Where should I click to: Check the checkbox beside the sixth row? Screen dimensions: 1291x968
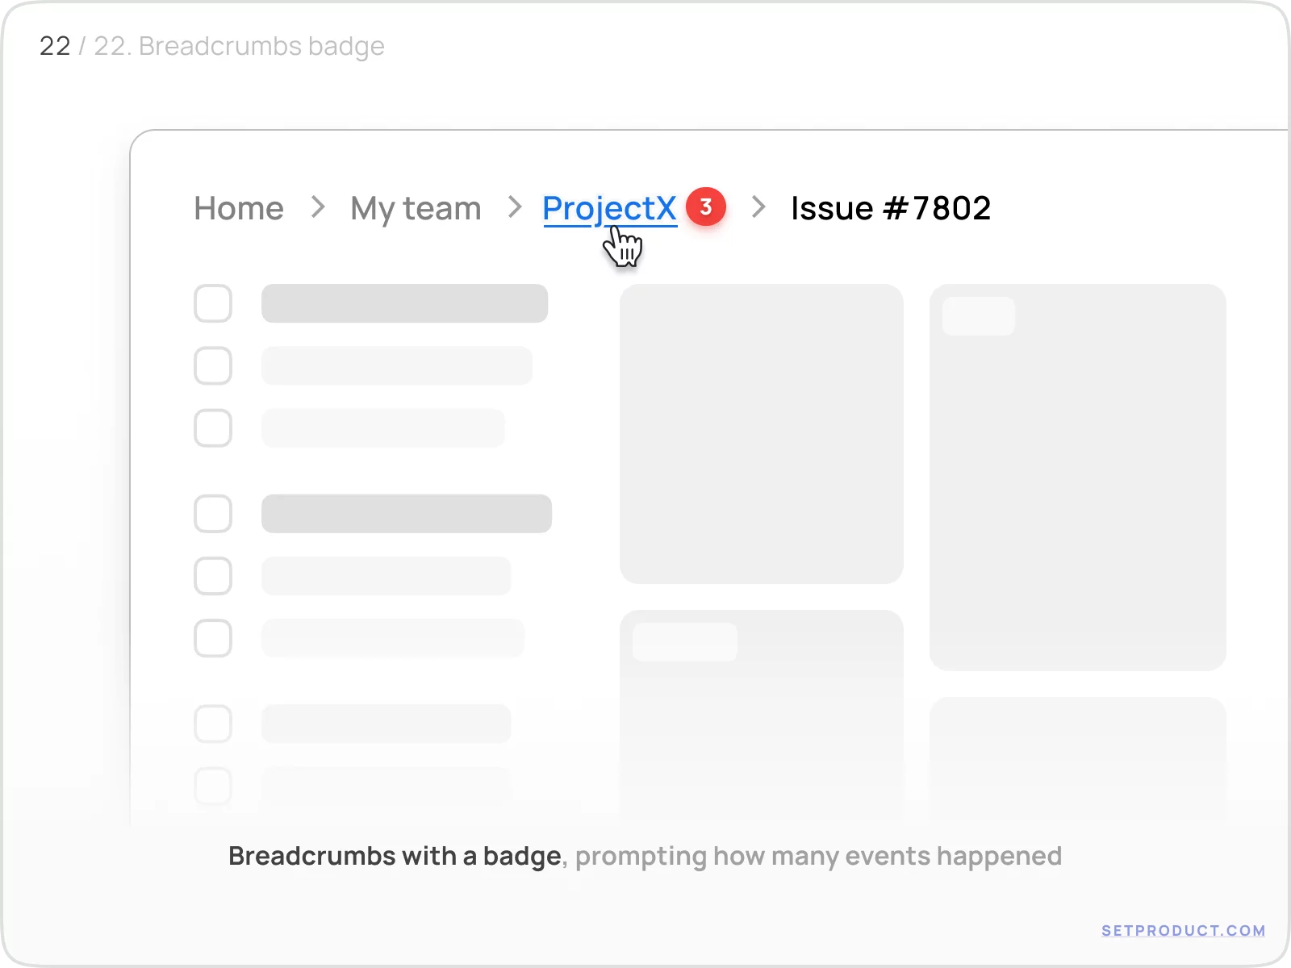(213, 638)
